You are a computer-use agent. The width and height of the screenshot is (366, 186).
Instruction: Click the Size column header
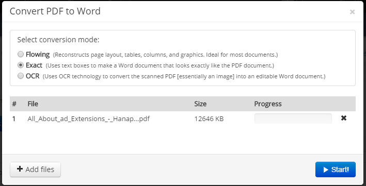[200, 104]
